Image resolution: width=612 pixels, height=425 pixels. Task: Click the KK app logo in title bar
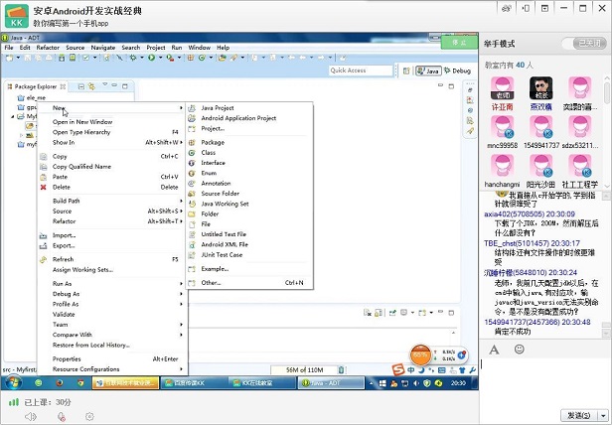[x=17, y=16]
